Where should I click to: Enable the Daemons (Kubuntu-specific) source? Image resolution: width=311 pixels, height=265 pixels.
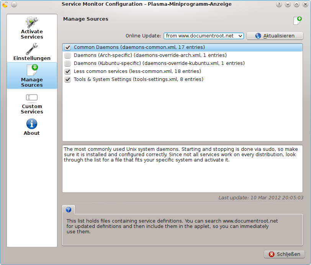coord(68,63)
